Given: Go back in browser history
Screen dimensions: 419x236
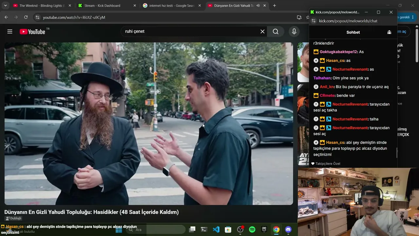Looking at the screenshot, I should [x=6, y=17].
